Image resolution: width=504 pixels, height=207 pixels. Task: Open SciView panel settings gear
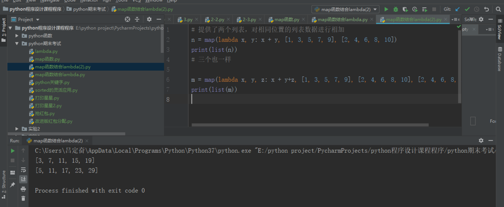coord(481,19)
